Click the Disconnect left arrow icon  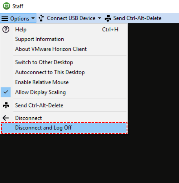tap(6, 118)
